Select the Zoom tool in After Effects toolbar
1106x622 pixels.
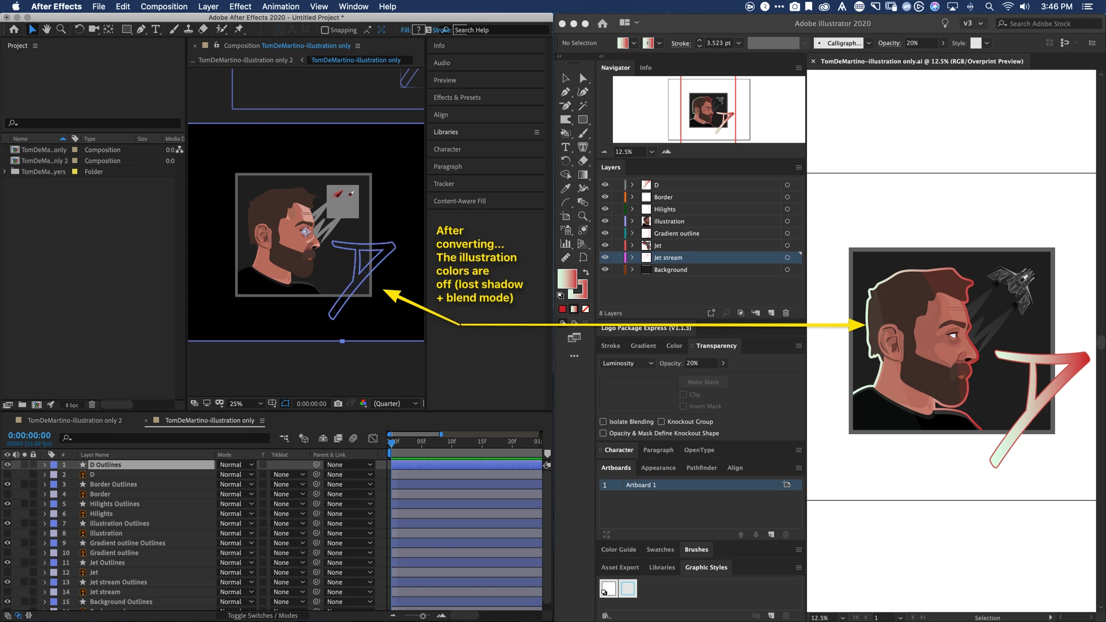pyautogui.click(x=61, y=29)
